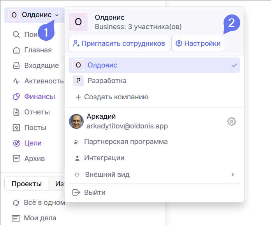The height and width of the screenshot is (225, 271).
Task: Open Главная from the sidebar
Action: [37, 50]
